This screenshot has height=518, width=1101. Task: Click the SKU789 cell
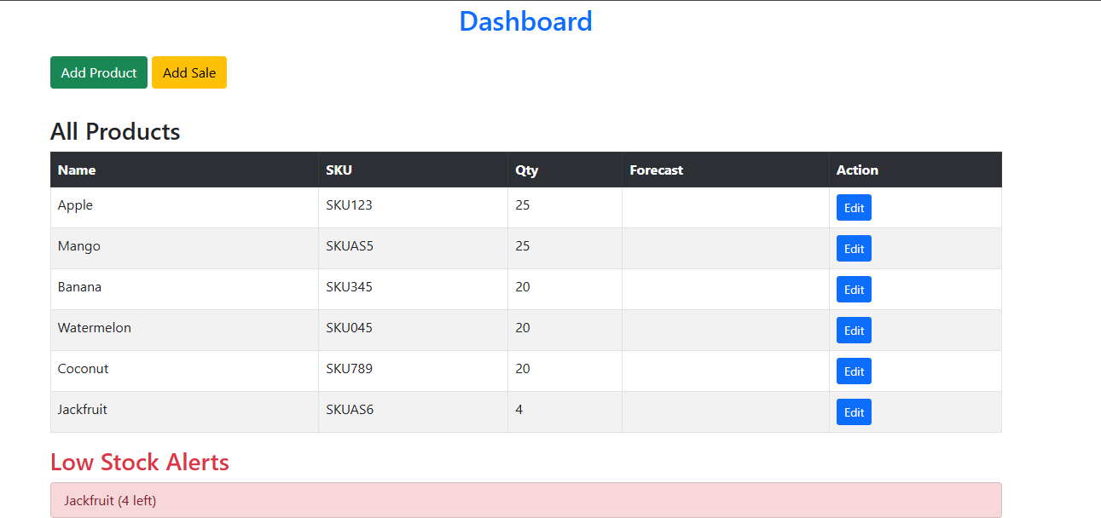point(414,371)
